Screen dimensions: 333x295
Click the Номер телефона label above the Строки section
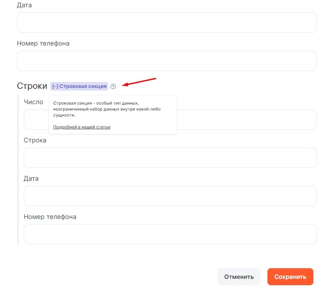(x=43, y=43)
